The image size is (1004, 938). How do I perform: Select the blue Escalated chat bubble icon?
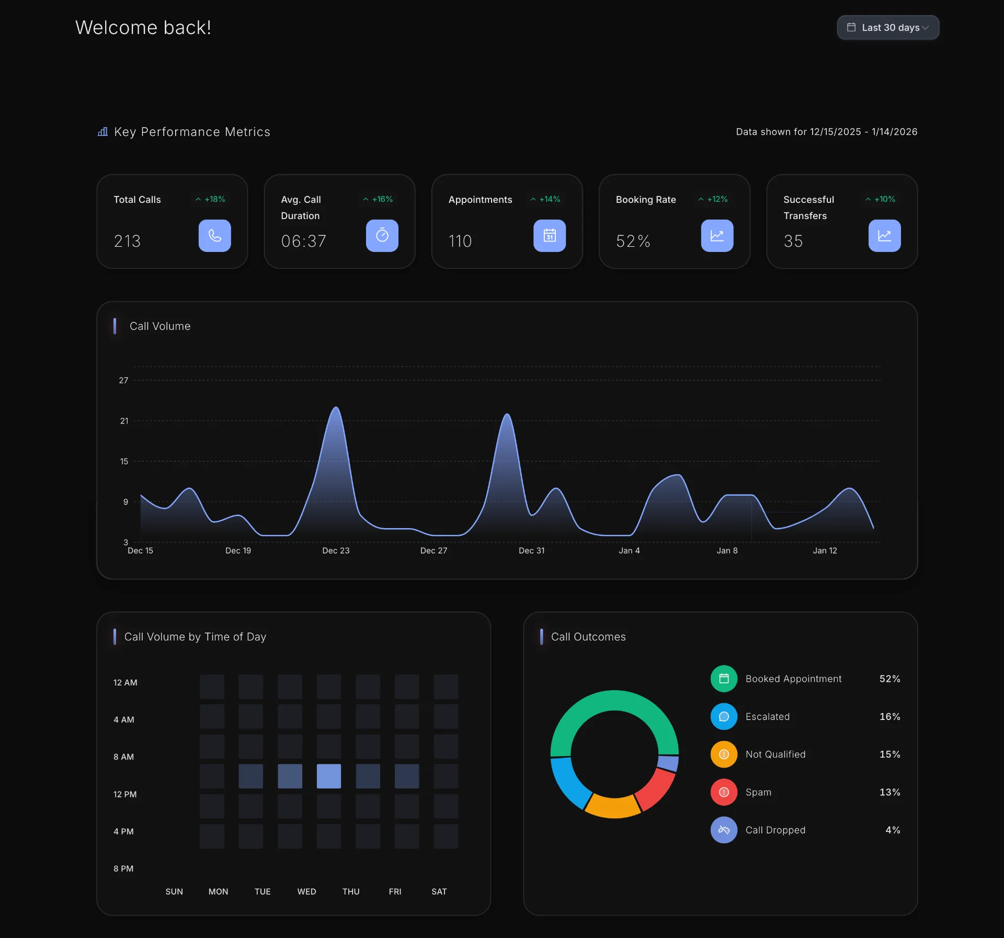click(x=724, y=717)
